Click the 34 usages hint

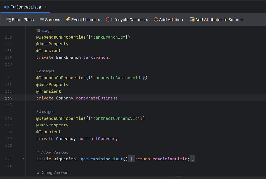coord(45,112)
